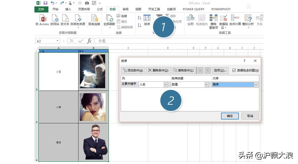Redo the last action
The width and height of the screenshot is (298, 164).
62,3
